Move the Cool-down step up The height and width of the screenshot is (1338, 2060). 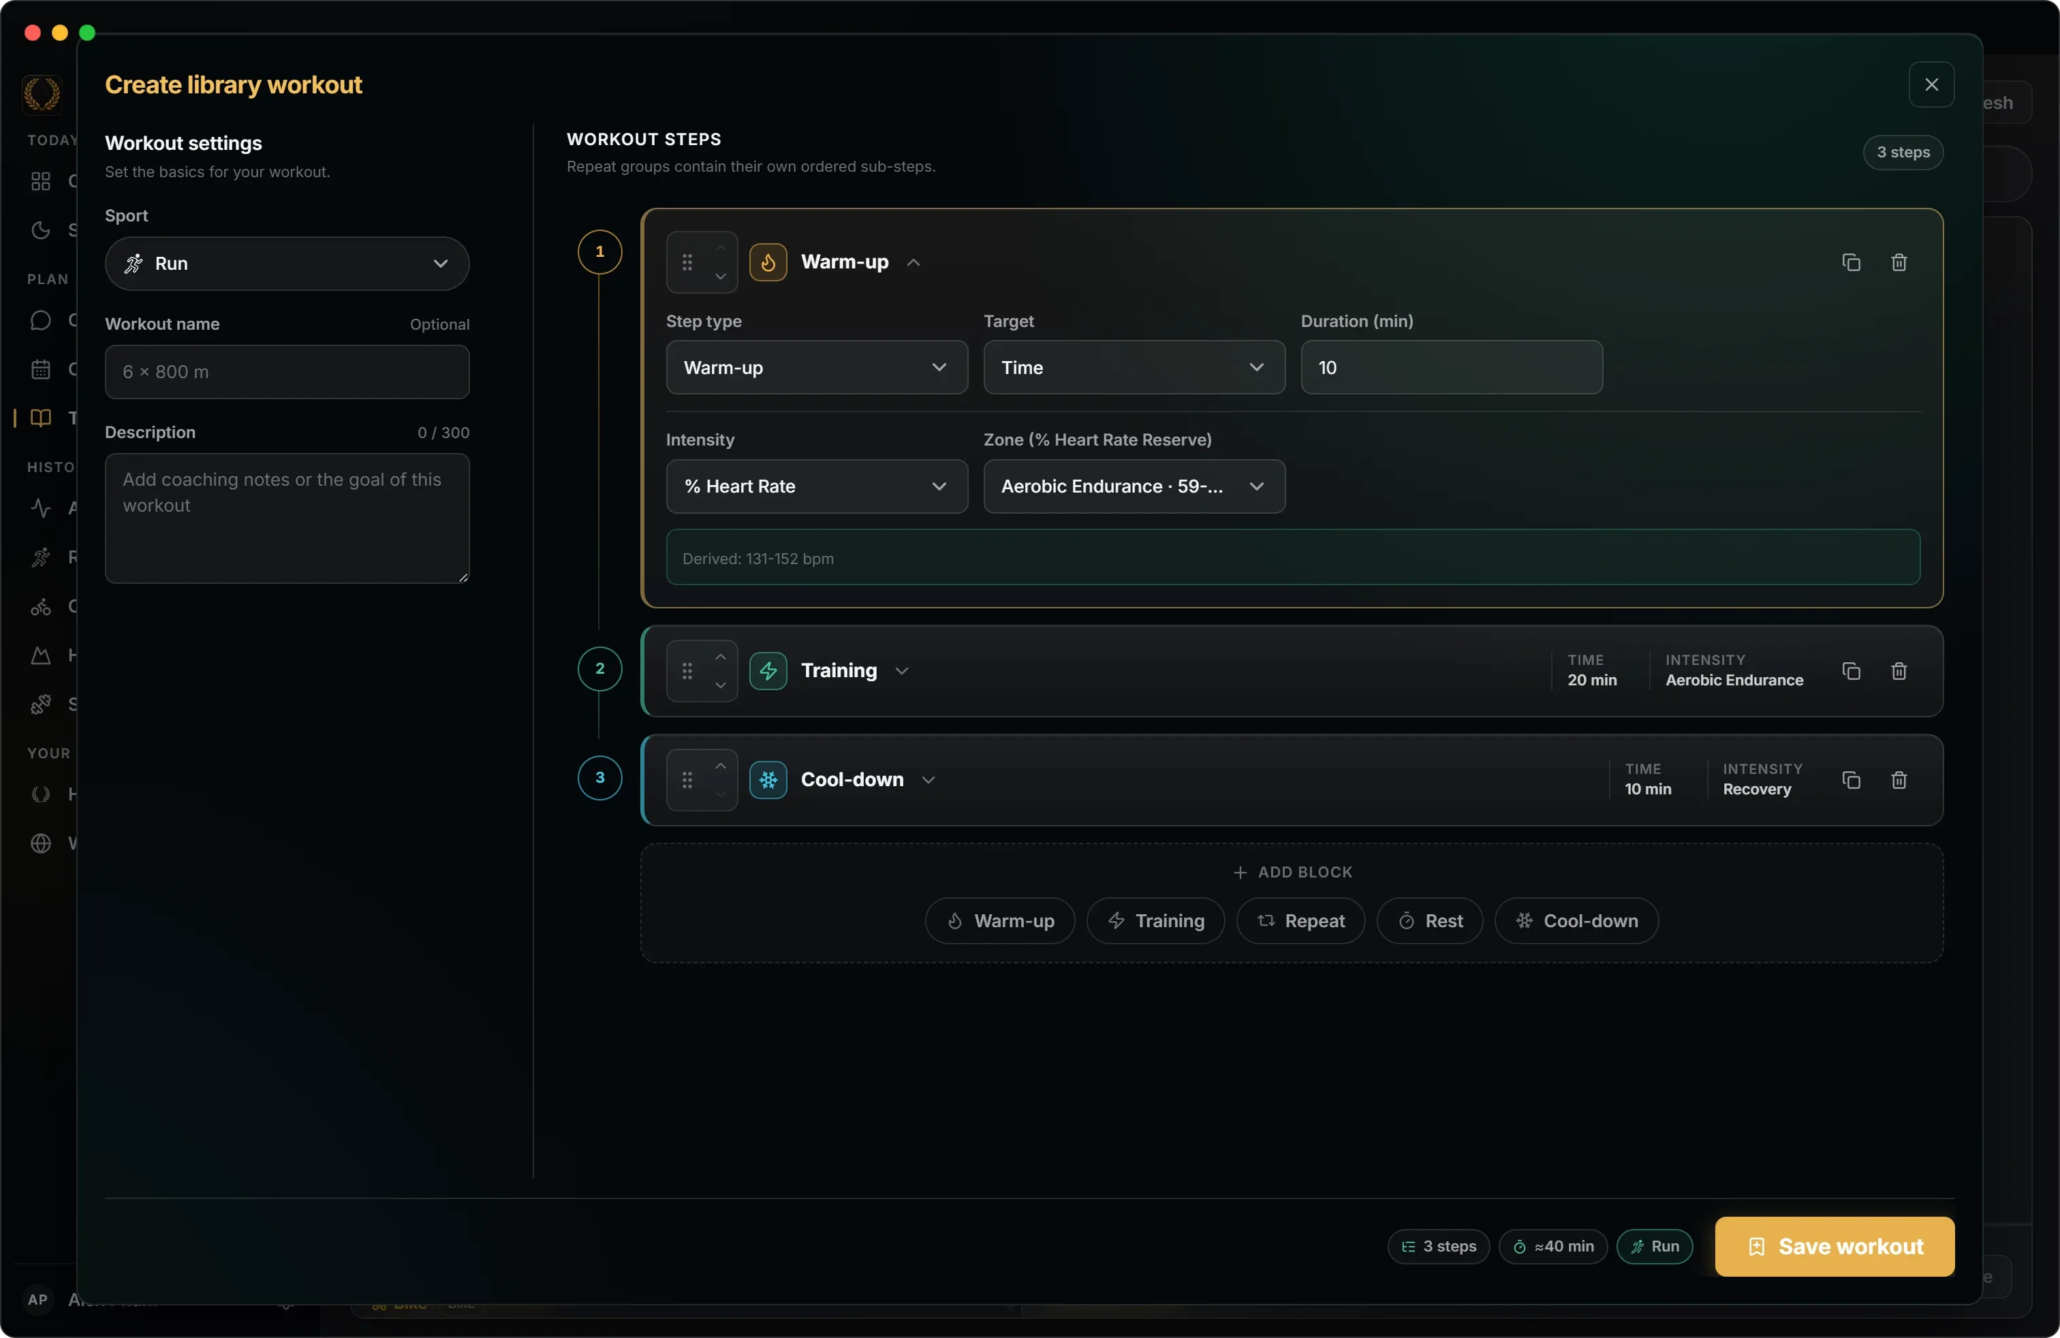click(x=720, y=766)
